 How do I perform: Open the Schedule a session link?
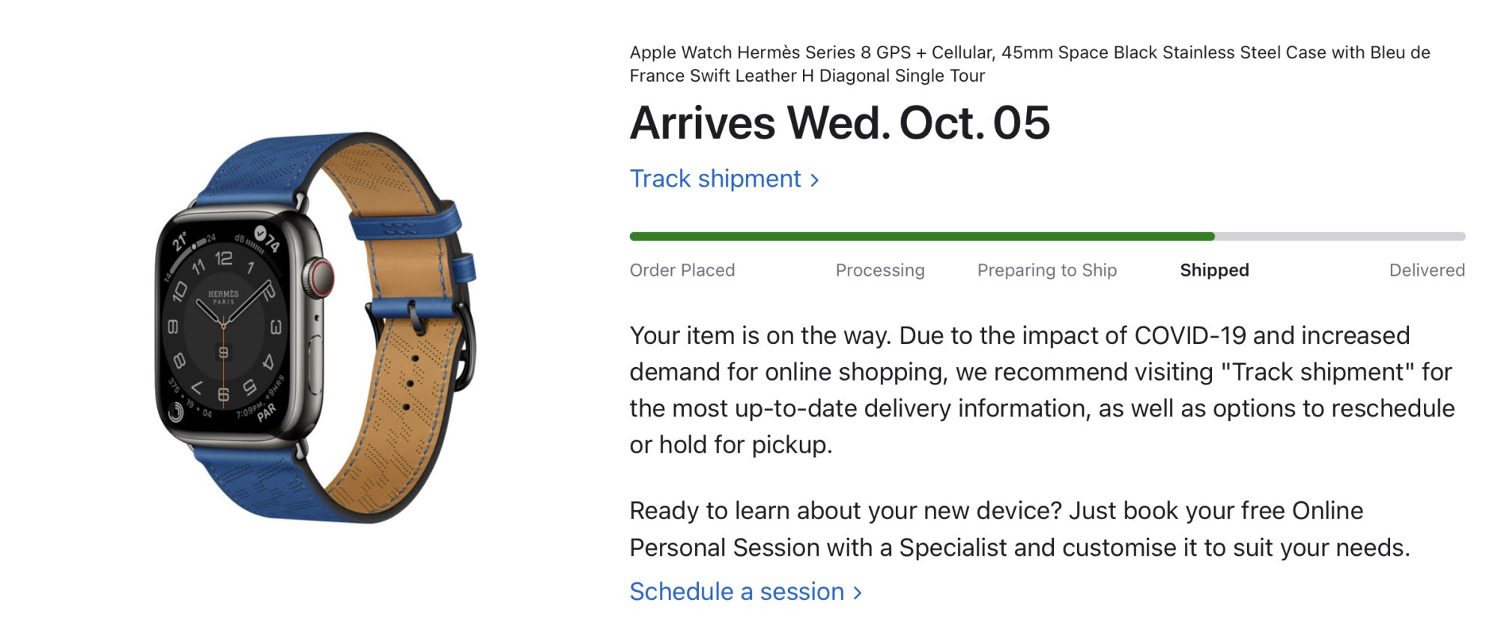pos(736,592)
